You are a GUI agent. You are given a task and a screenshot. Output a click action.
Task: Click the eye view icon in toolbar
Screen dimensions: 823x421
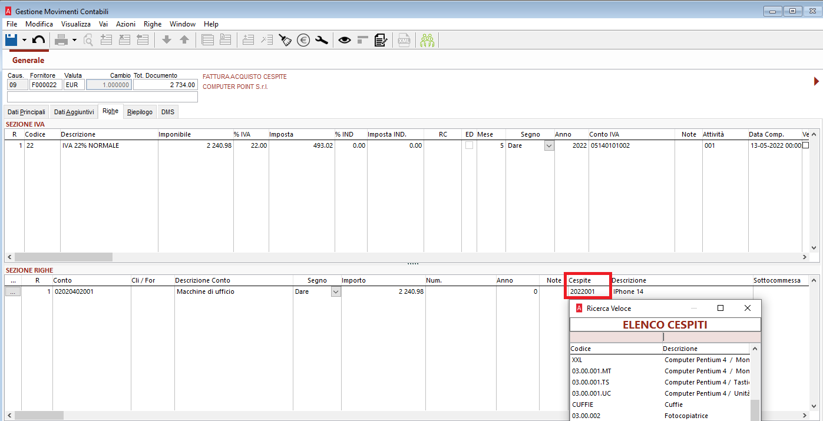pyautogui.click(x=345, y=40)
